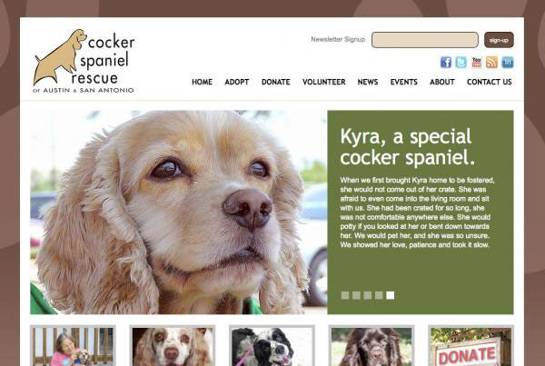Open the RSS feed icon
Image resolution: width=545 pixels, height=366 pixels.
(491, 63)
